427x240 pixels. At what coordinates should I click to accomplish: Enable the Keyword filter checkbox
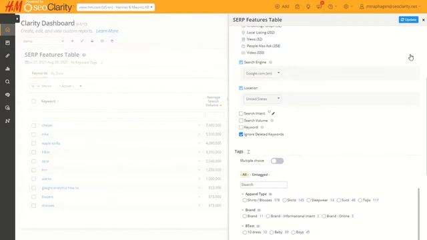click(x=241, y=127)
